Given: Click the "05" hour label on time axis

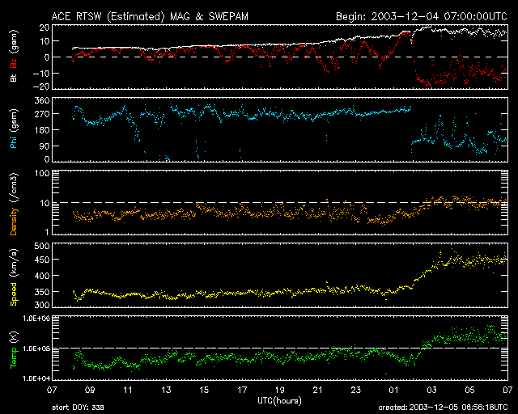Looking at the screenshot, I should click(469, 391).
